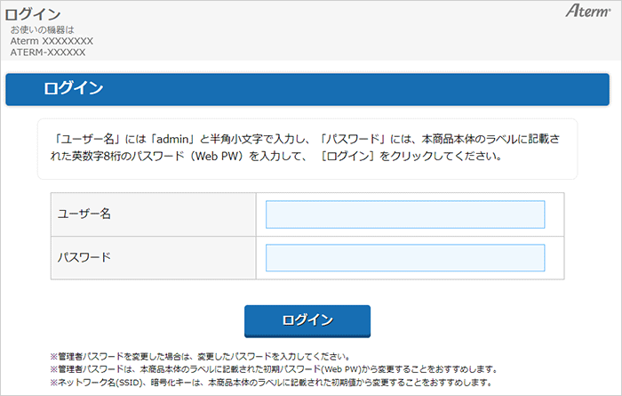Focus the ユーザー名 input field
Viewport: 622px width, 396px height.
pyautogui.click(x=404, y=214)
